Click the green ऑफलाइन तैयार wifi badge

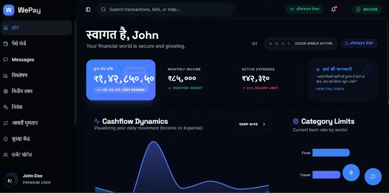pos(305,9)
